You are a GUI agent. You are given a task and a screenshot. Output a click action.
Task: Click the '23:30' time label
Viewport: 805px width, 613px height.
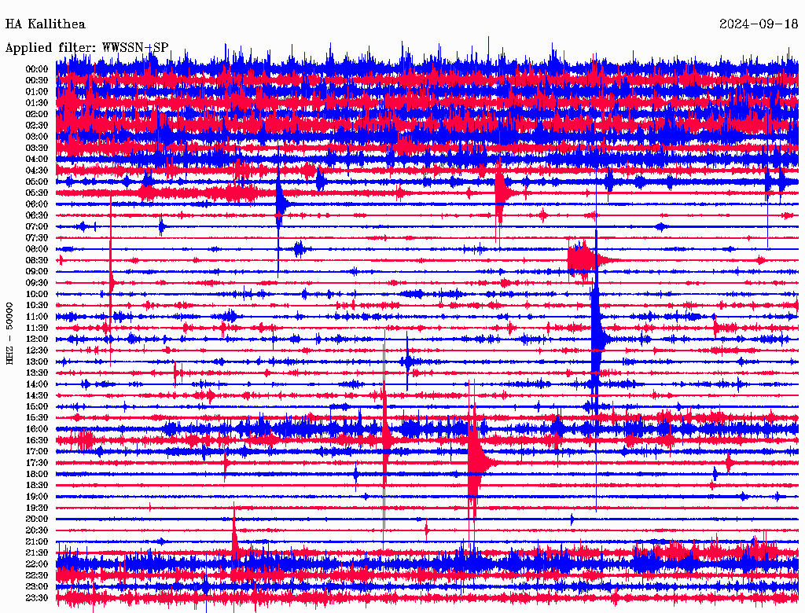(x=37, y=597)
